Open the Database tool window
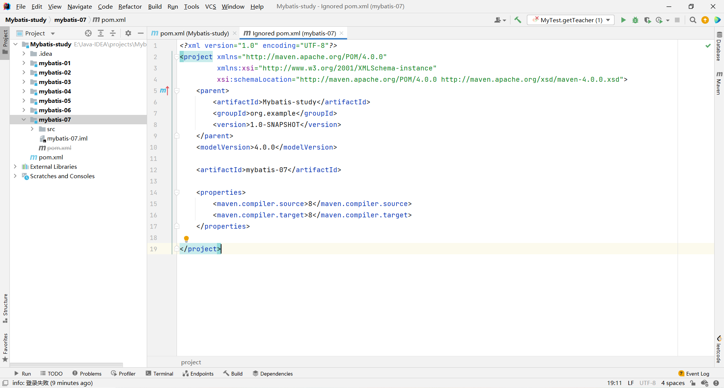Viewport: 724px width, 388px height. click(719, 46)
